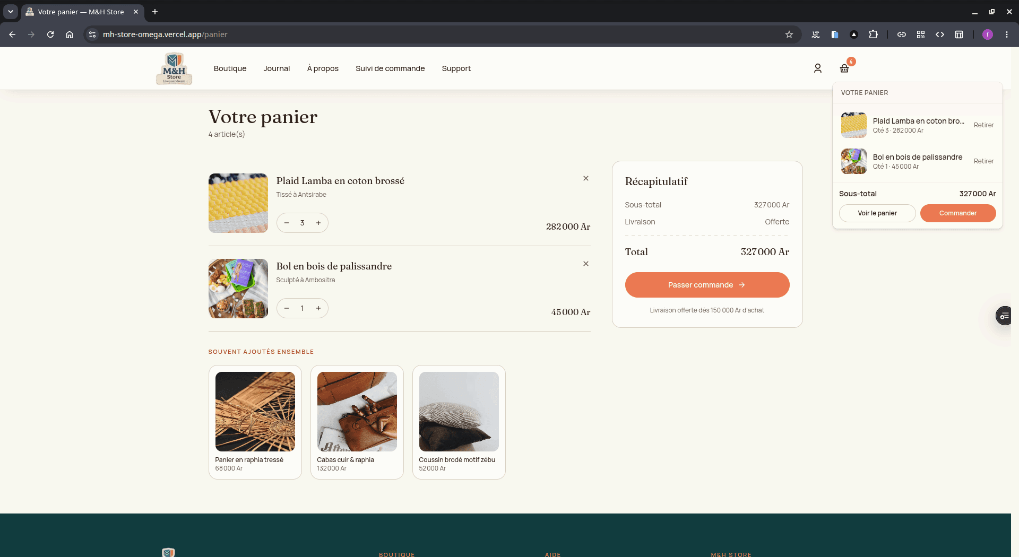Navigate to Support

pyautogui.click(x=456, y=68)
